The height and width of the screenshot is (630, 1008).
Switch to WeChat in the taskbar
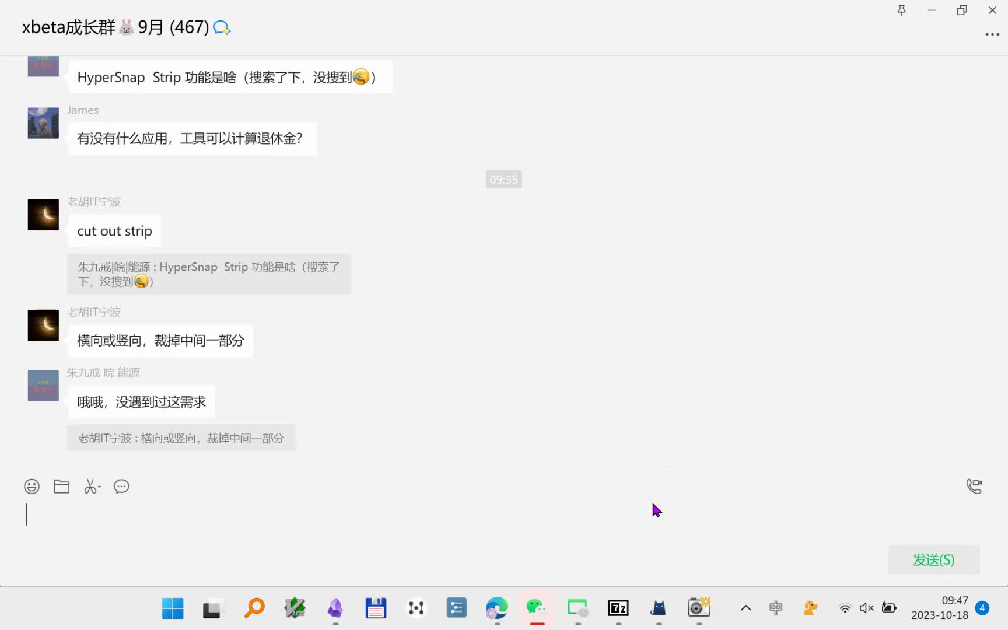537,608
